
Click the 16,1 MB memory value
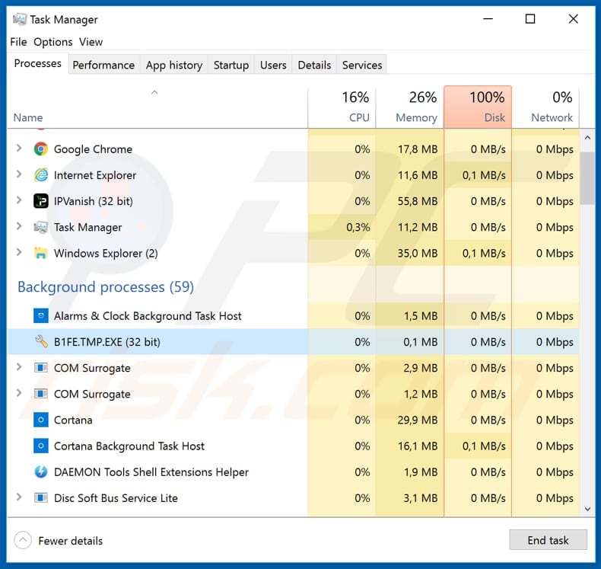pos(418,446)
